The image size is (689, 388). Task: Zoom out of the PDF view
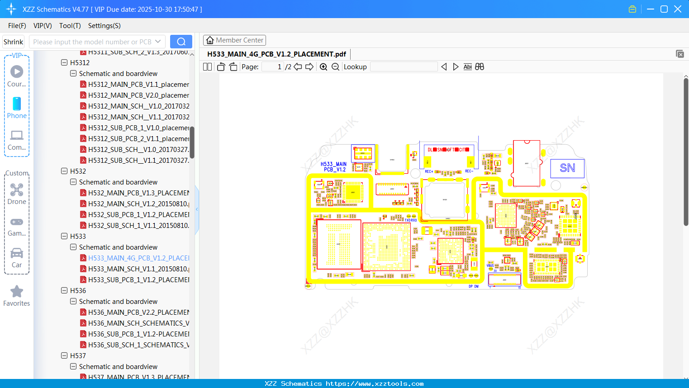pyautogui.click(x=335, y=66)
